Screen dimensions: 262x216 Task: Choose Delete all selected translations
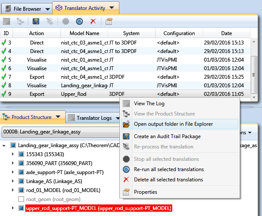(180, 180)
